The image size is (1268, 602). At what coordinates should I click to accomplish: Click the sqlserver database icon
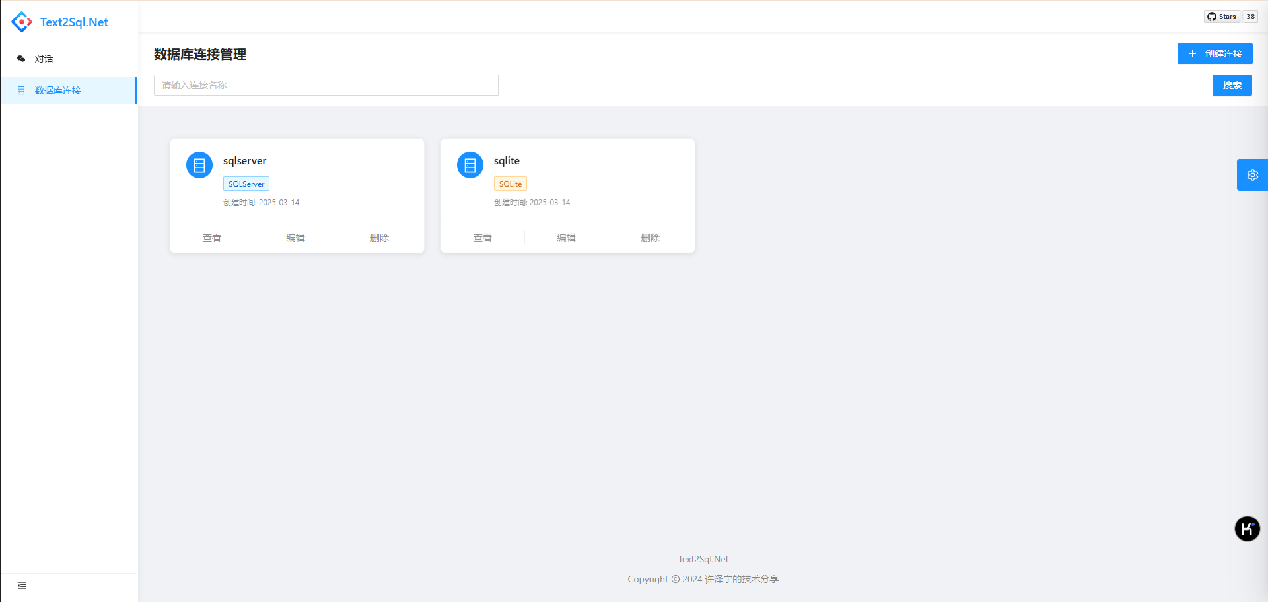click(x=199, y=165)
